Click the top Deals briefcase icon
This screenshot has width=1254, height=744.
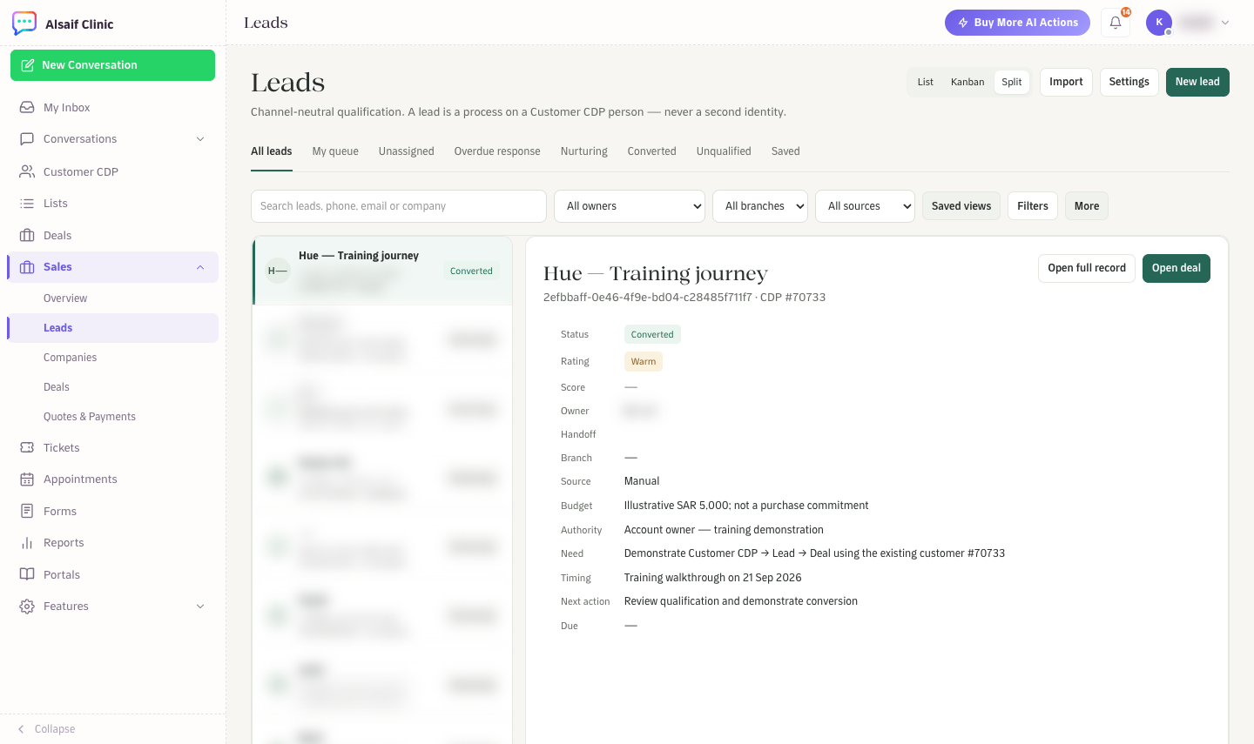[27, 235]
